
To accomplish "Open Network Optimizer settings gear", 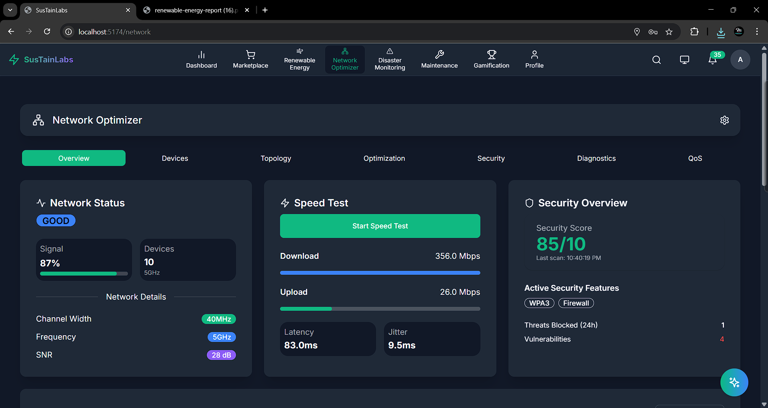I will 724,120.
